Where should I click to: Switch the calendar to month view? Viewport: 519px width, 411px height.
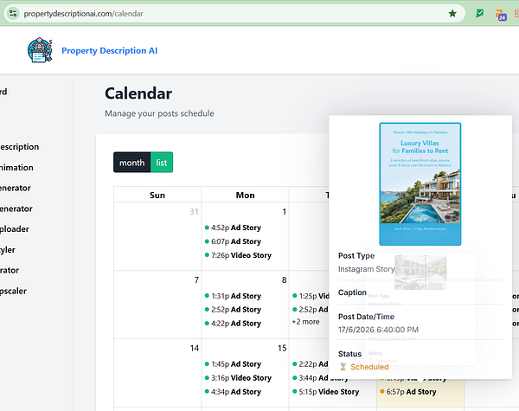[131, 163]
